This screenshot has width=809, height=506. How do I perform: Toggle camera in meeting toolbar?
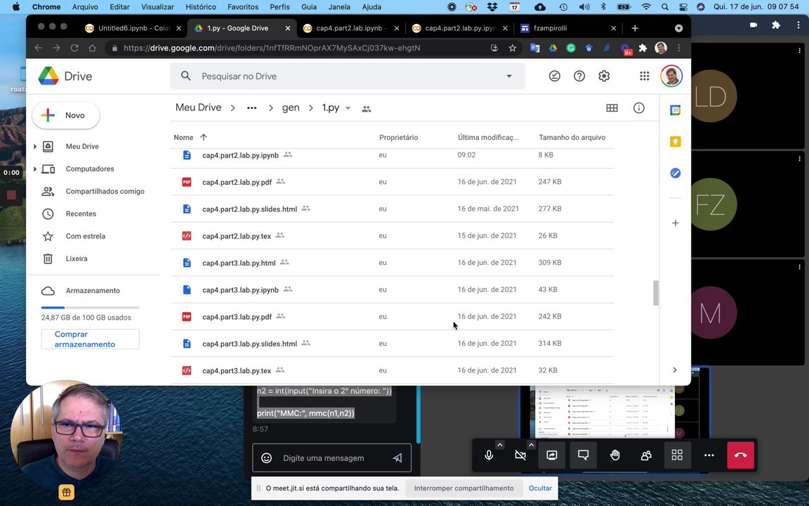pos(520,455)
